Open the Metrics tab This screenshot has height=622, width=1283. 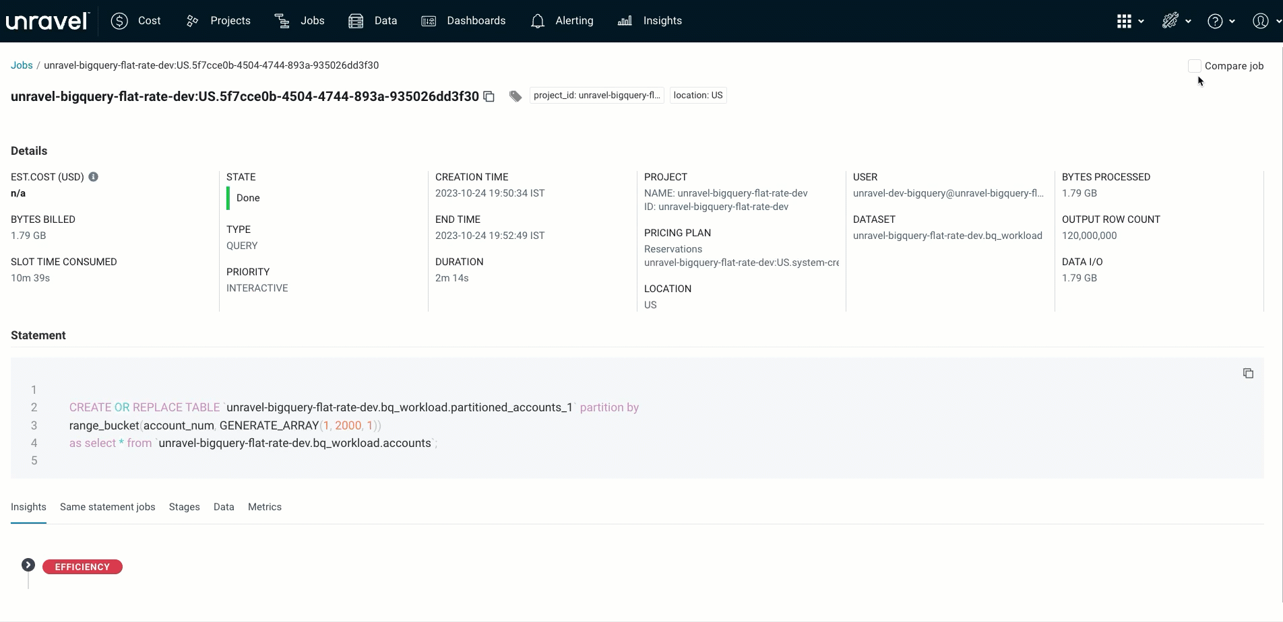click(264, 507)
